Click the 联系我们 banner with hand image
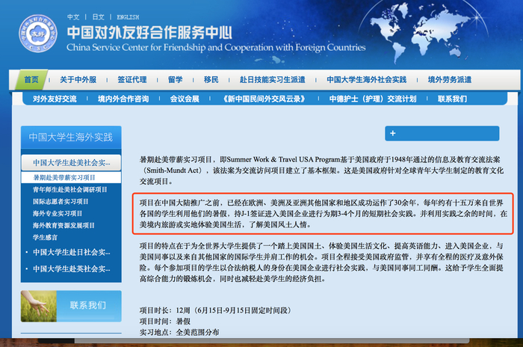The width and height of the screenshot is (523, 347). [x=71, y=306]
